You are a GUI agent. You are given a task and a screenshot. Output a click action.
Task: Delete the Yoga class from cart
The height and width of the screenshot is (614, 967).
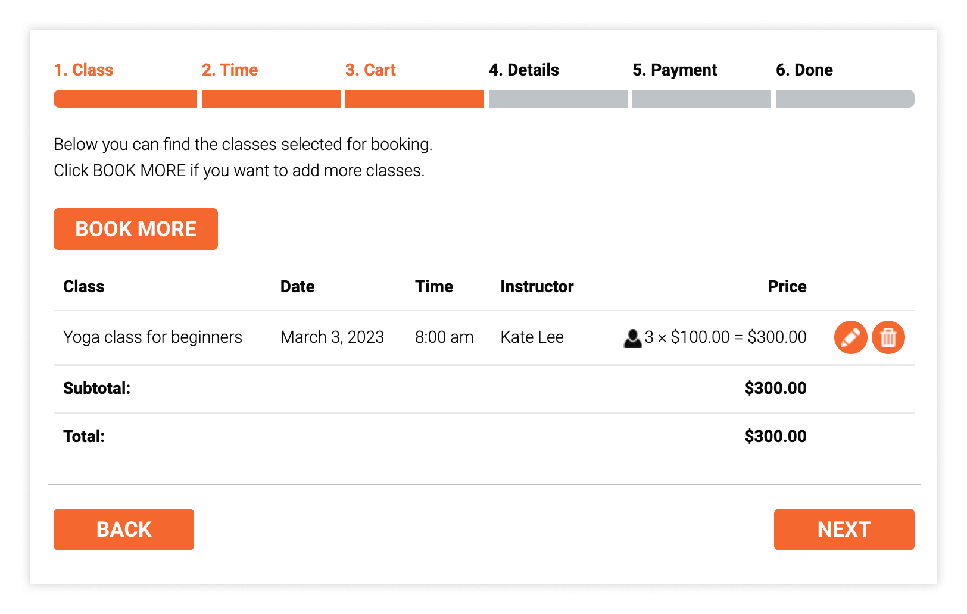click(x=888, y=337)
